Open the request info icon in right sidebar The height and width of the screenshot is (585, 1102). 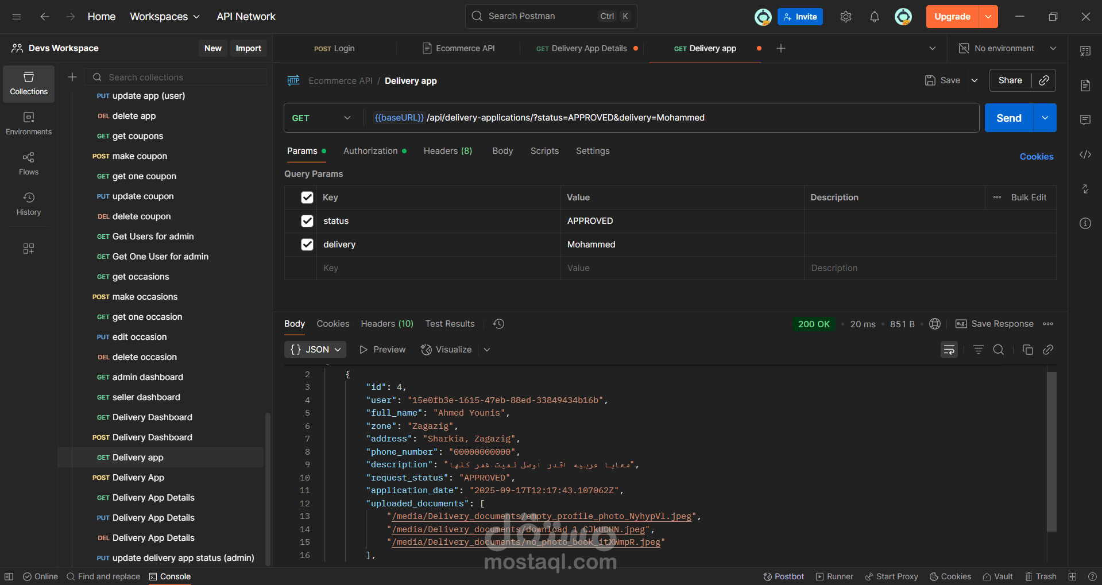(x=1085, y=223)
